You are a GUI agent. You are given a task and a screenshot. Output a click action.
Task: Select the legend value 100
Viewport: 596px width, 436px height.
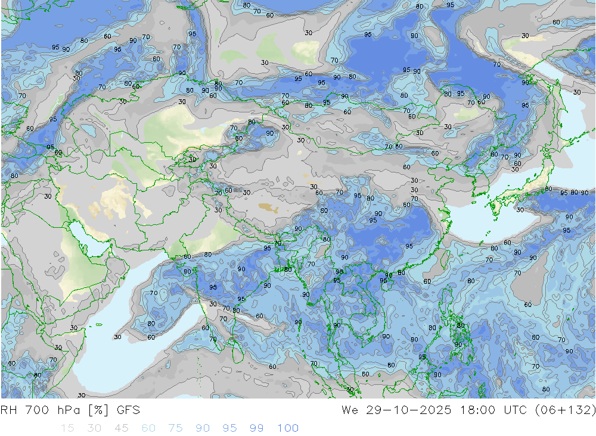point(288,428)
